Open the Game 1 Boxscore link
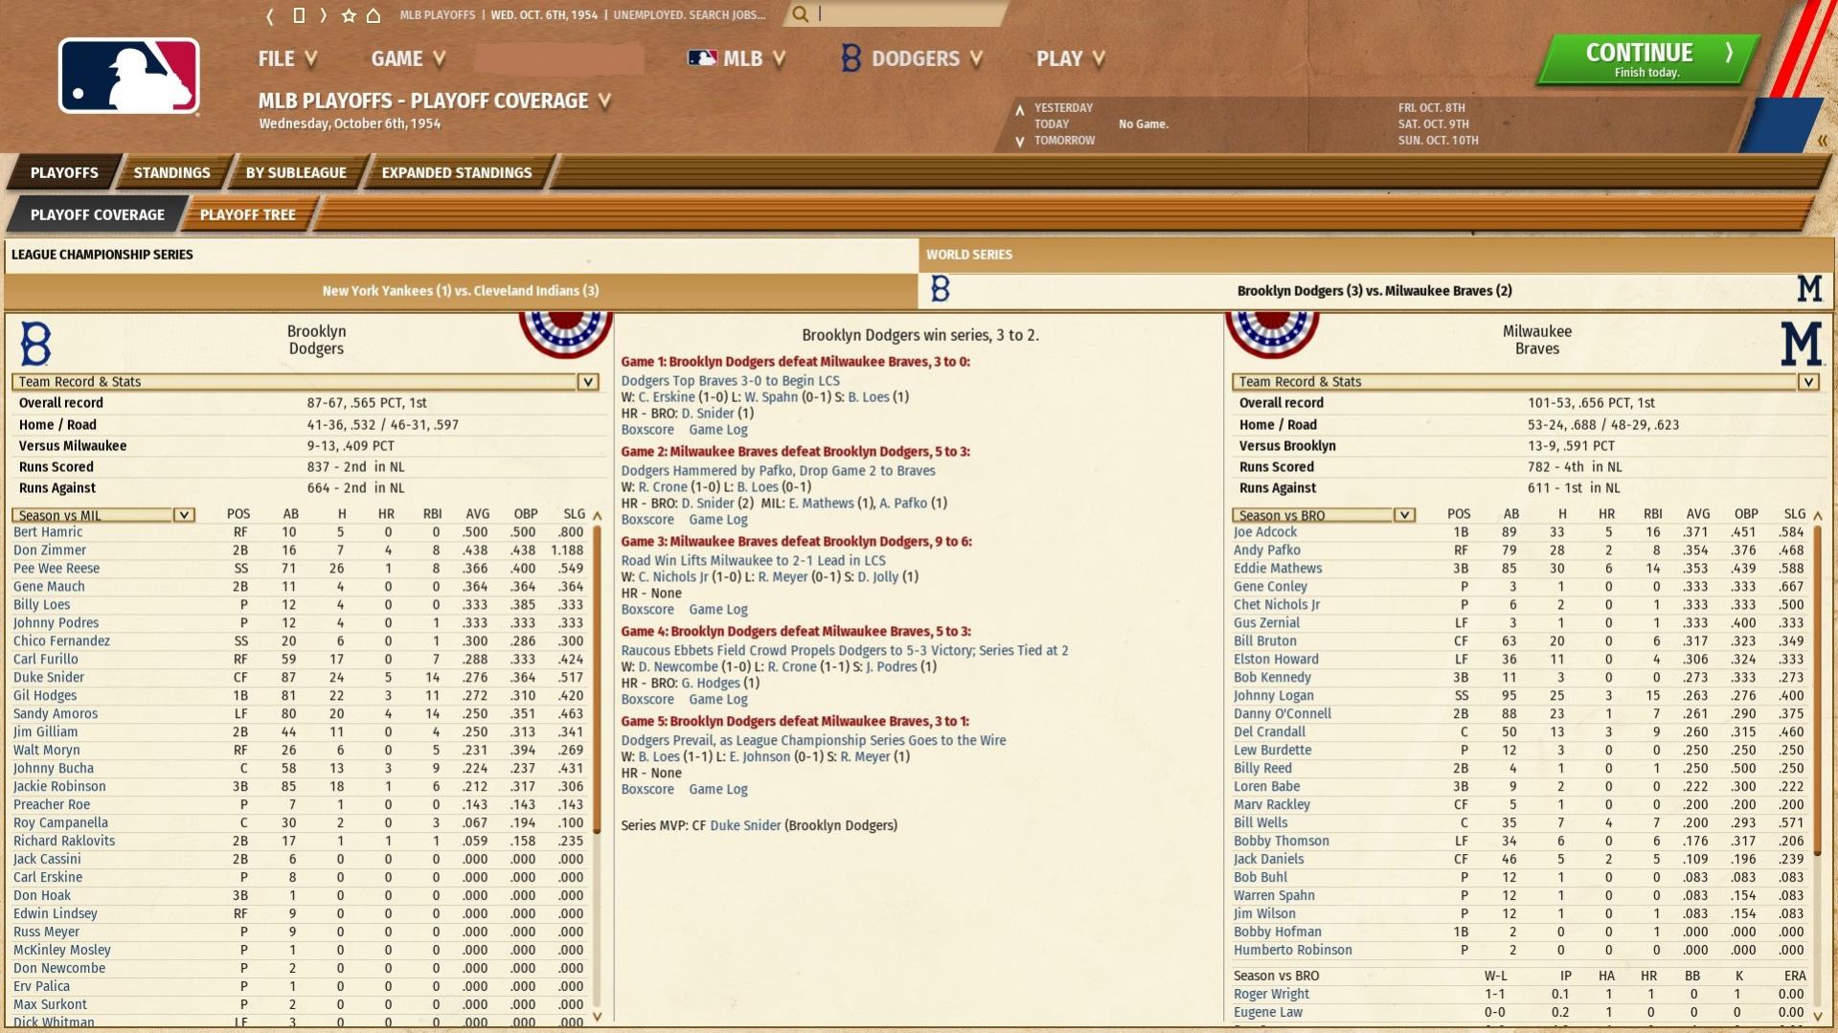 [647, 430]
